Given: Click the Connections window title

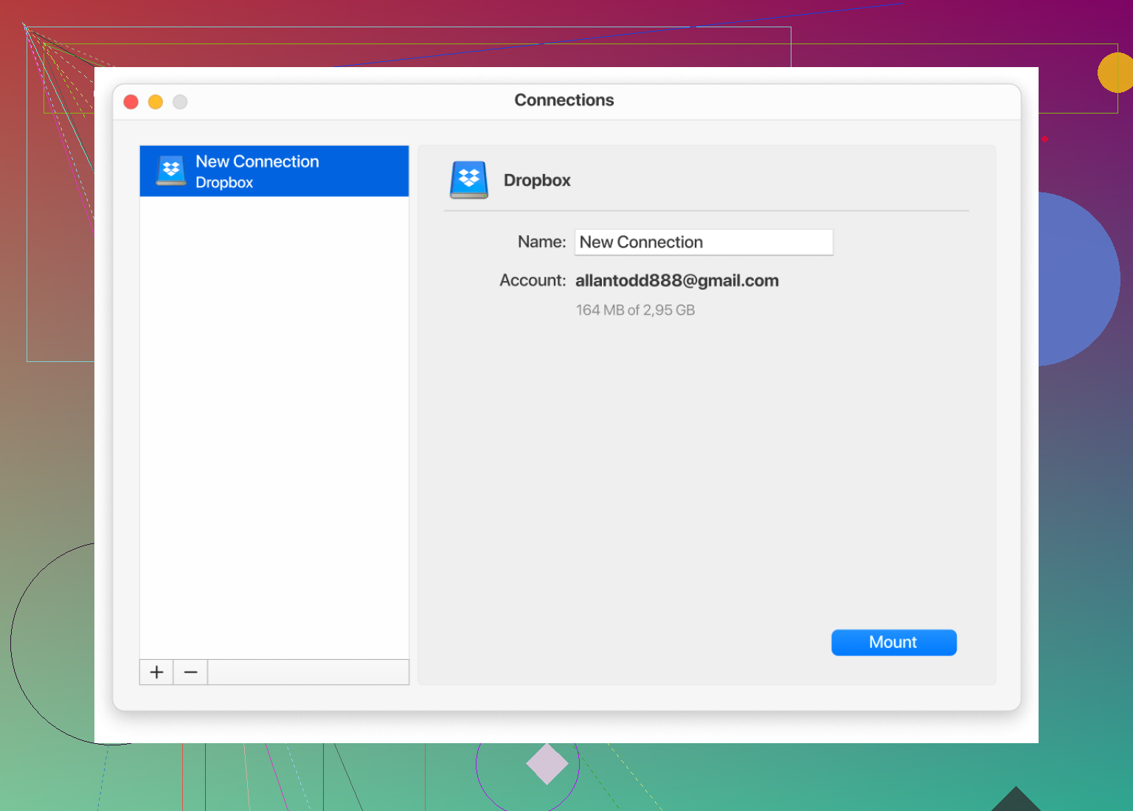Looking at the screenshot, I should pos(564,100).
